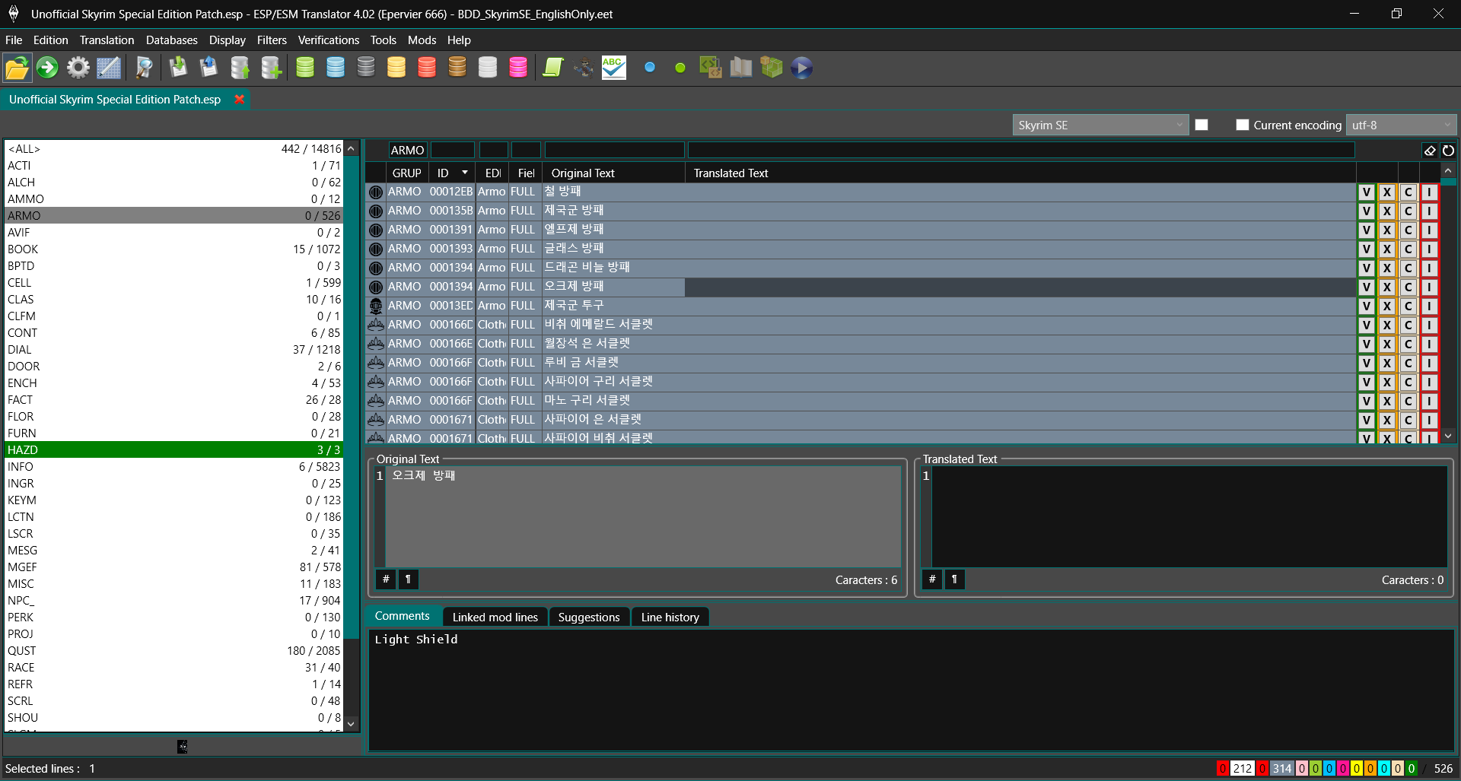Toggle the # button under Translated Text

click(932, 579)
